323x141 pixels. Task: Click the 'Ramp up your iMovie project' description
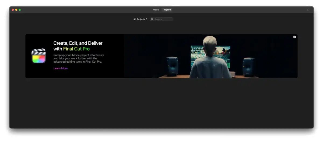[79, 58]
